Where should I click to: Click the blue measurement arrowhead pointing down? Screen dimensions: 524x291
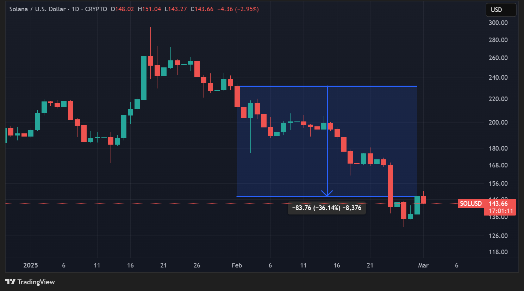[327, 193]
